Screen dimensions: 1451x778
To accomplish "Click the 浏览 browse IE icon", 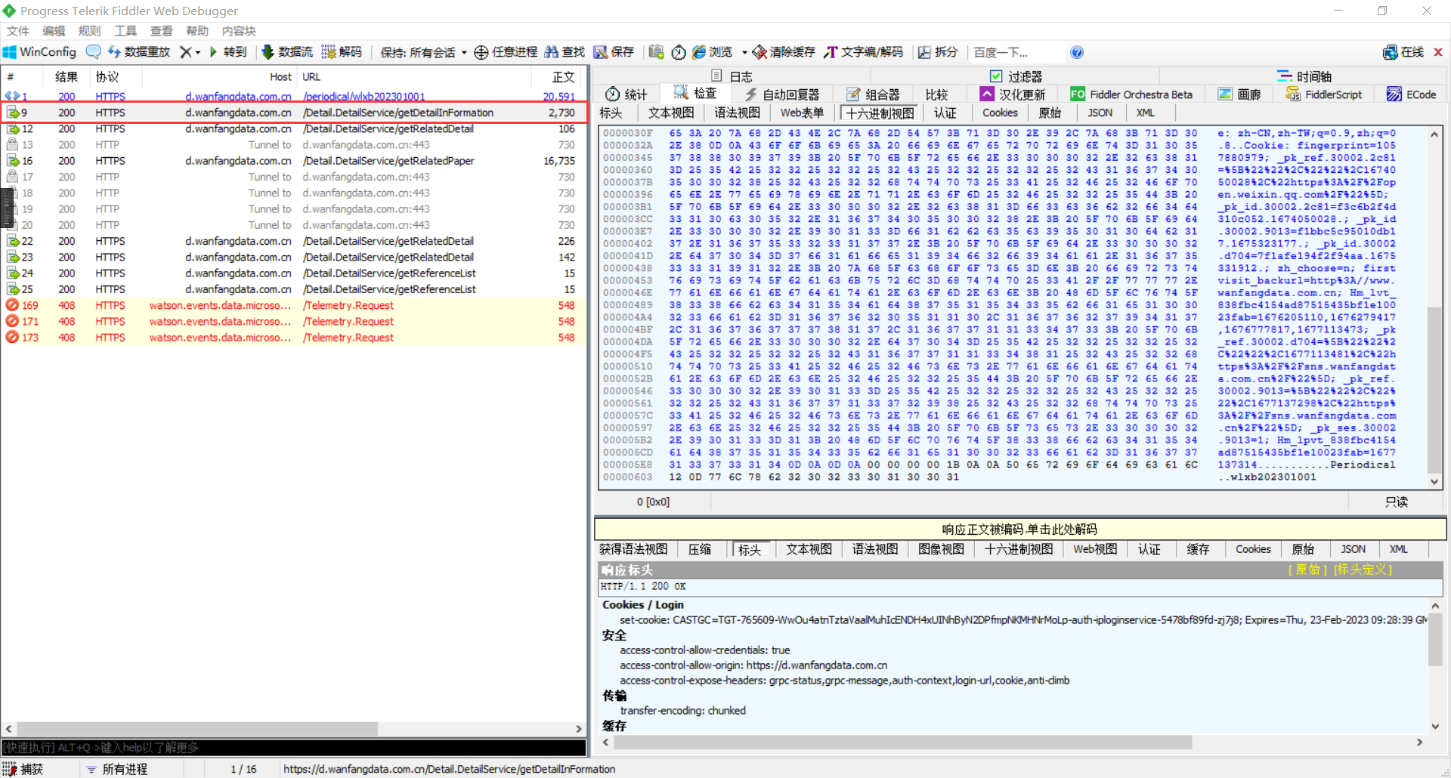I will 699,52.
